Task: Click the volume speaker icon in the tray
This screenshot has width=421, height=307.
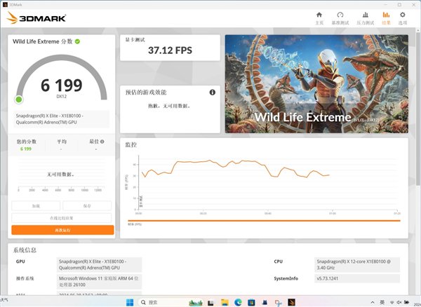Action: tap(399, 302)
